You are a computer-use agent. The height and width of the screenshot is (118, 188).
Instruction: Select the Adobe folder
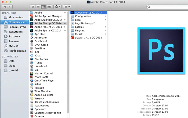[x=48, y=13]
